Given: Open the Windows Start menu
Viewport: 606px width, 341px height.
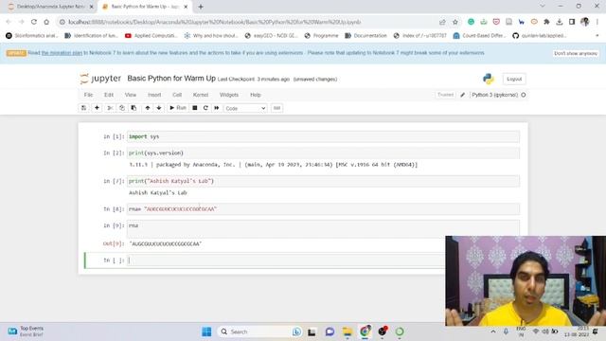Looking at the screenshot, I should click(206, 332).
